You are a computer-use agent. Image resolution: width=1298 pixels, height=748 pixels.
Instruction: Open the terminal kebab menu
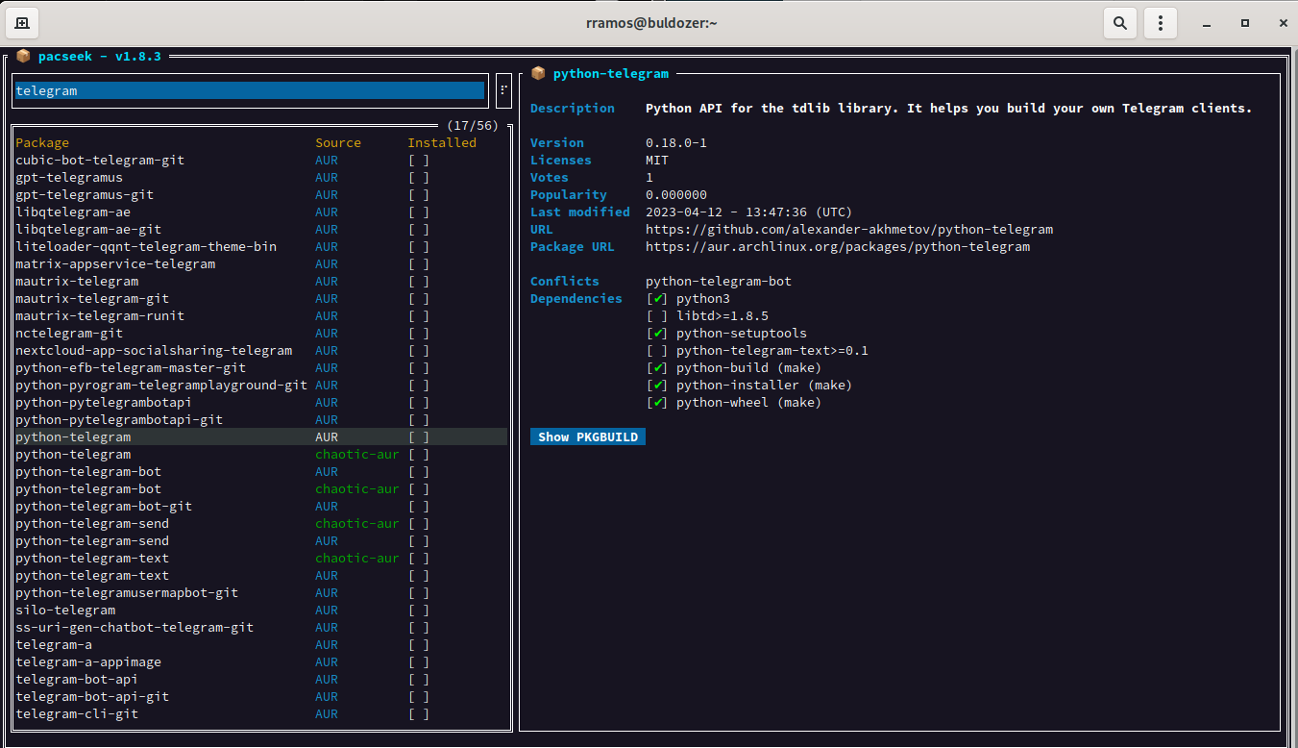click(x=1162, y=23)
